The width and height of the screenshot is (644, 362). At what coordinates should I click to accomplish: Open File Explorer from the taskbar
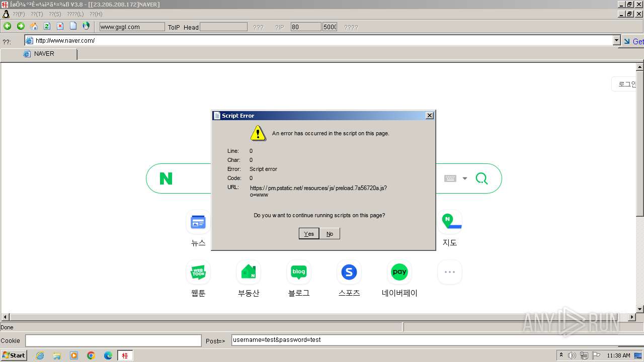pyautogui.click(x=57, y=355)
